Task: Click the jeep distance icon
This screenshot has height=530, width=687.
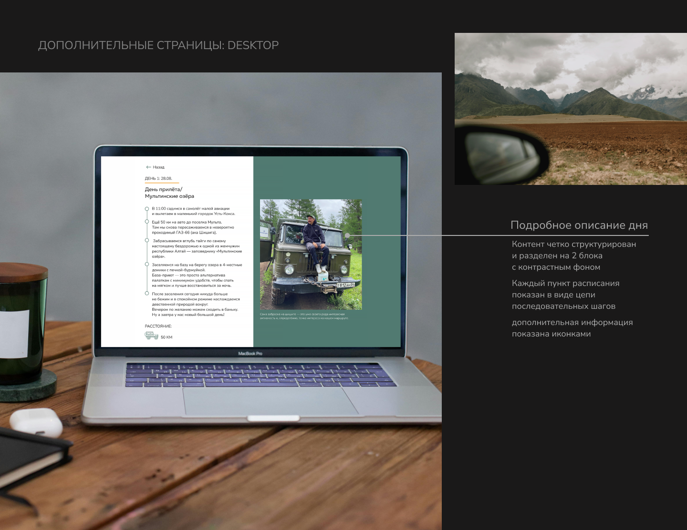Action: (151, 336)
